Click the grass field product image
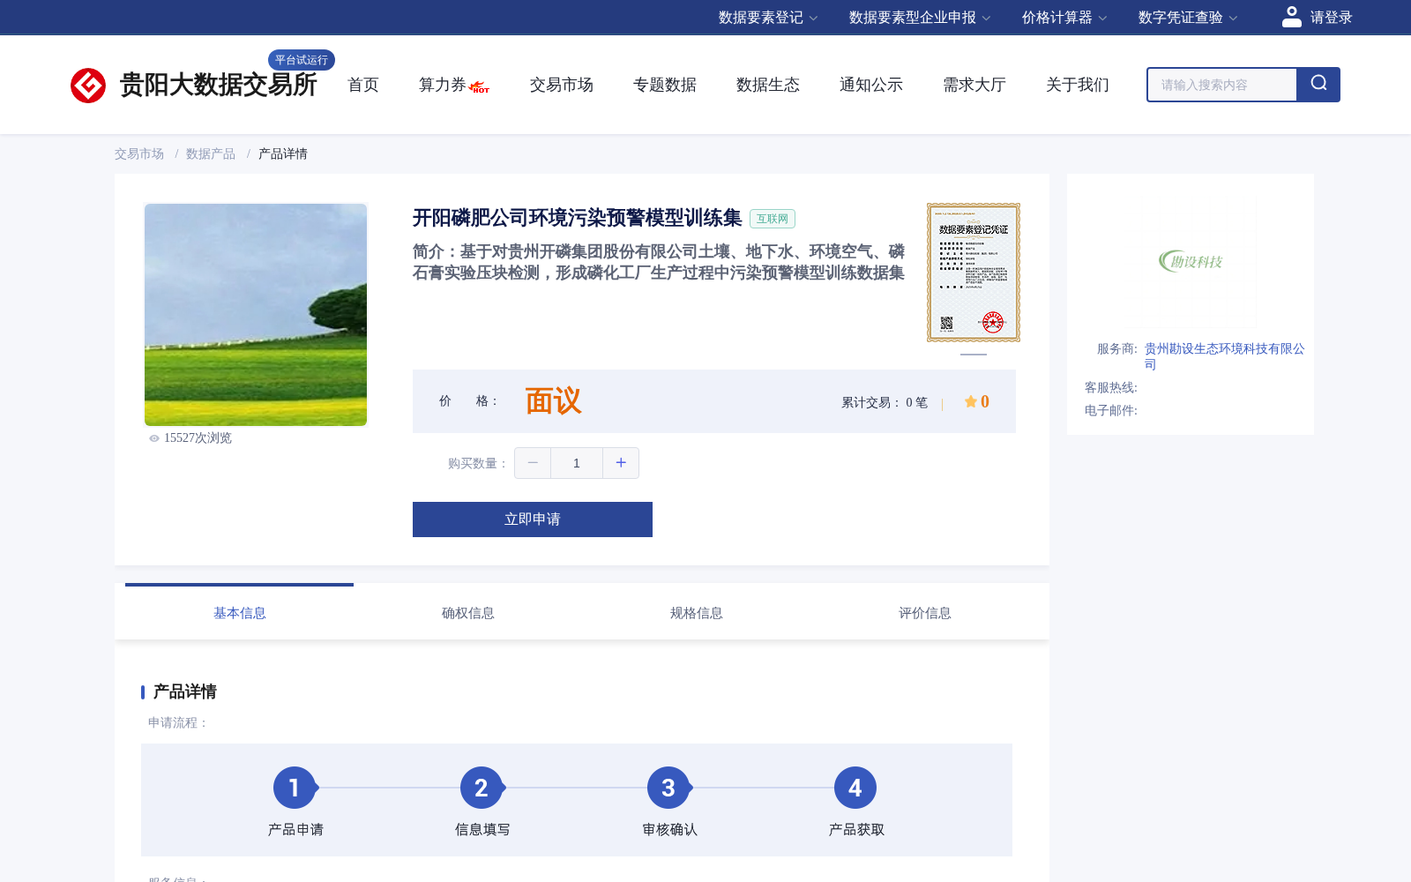The width and height of the screenshot is (1411, 882). (256, 315)
